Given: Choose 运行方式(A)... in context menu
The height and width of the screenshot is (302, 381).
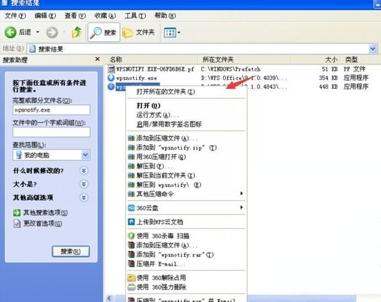Looking at the screenshot, I should pos(186,115).
